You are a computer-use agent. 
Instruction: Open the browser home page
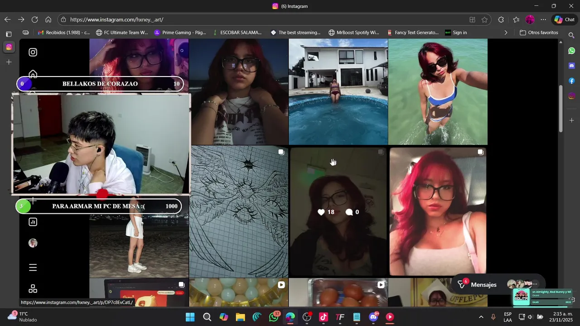click(48, 19)
